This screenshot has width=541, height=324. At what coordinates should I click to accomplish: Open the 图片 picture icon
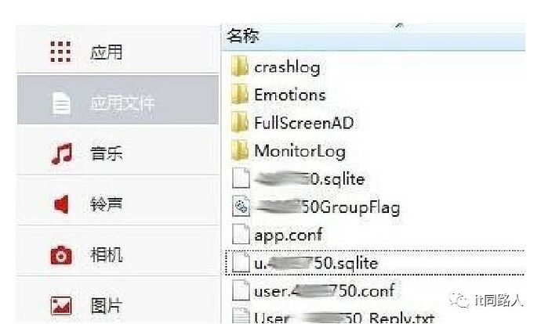tap(61, 306)
